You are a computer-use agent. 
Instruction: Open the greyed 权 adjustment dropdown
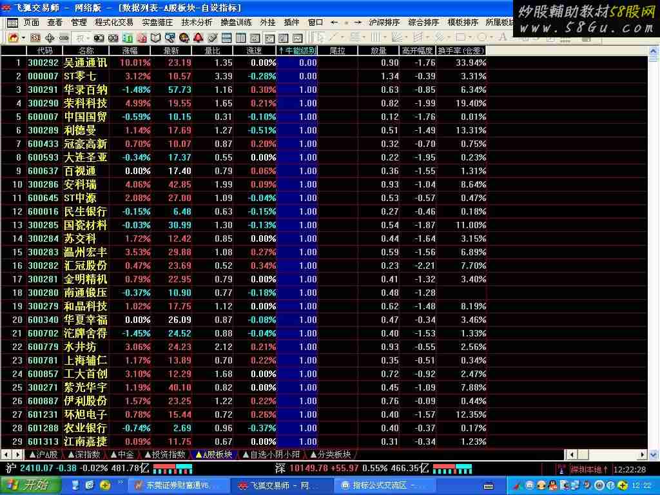point(82,38)
